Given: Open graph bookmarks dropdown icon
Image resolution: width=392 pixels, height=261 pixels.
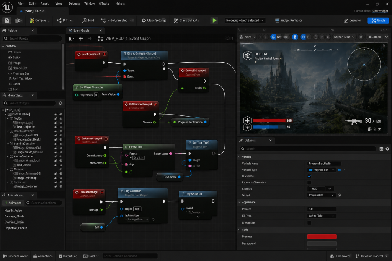Looking at the screenshot, I should coord(71,39).
